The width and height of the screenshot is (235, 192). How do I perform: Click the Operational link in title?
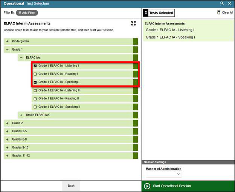click(14, 3)
